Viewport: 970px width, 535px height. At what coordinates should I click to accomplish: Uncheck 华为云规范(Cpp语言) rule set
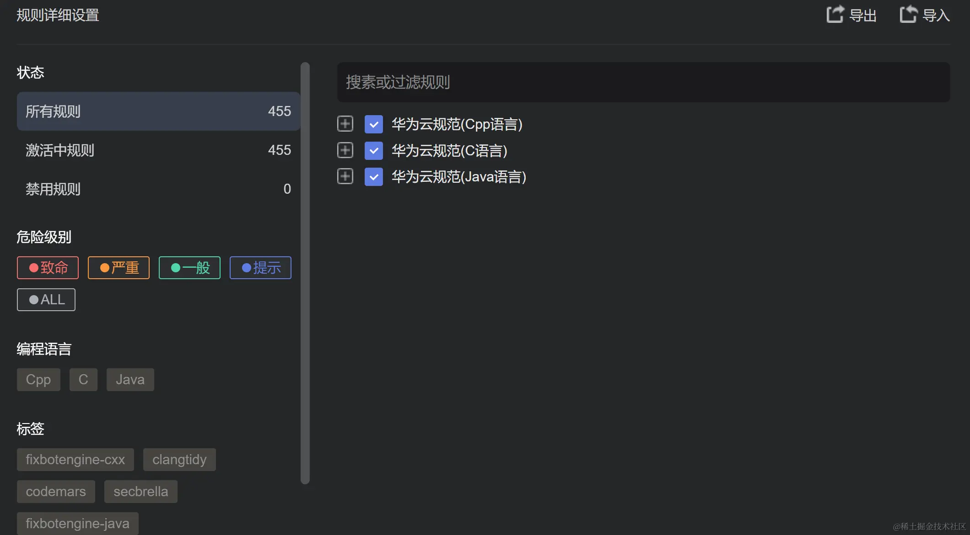click(x=374, y=124)
